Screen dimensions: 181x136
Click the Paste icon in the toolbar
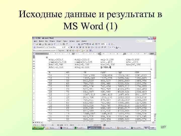coord(64,44)
